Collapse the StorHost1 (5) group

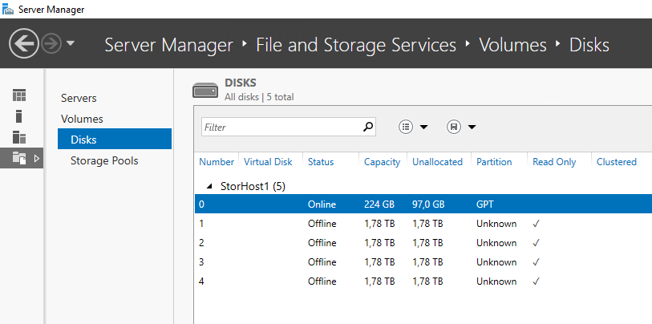click(x=209, y=187)
